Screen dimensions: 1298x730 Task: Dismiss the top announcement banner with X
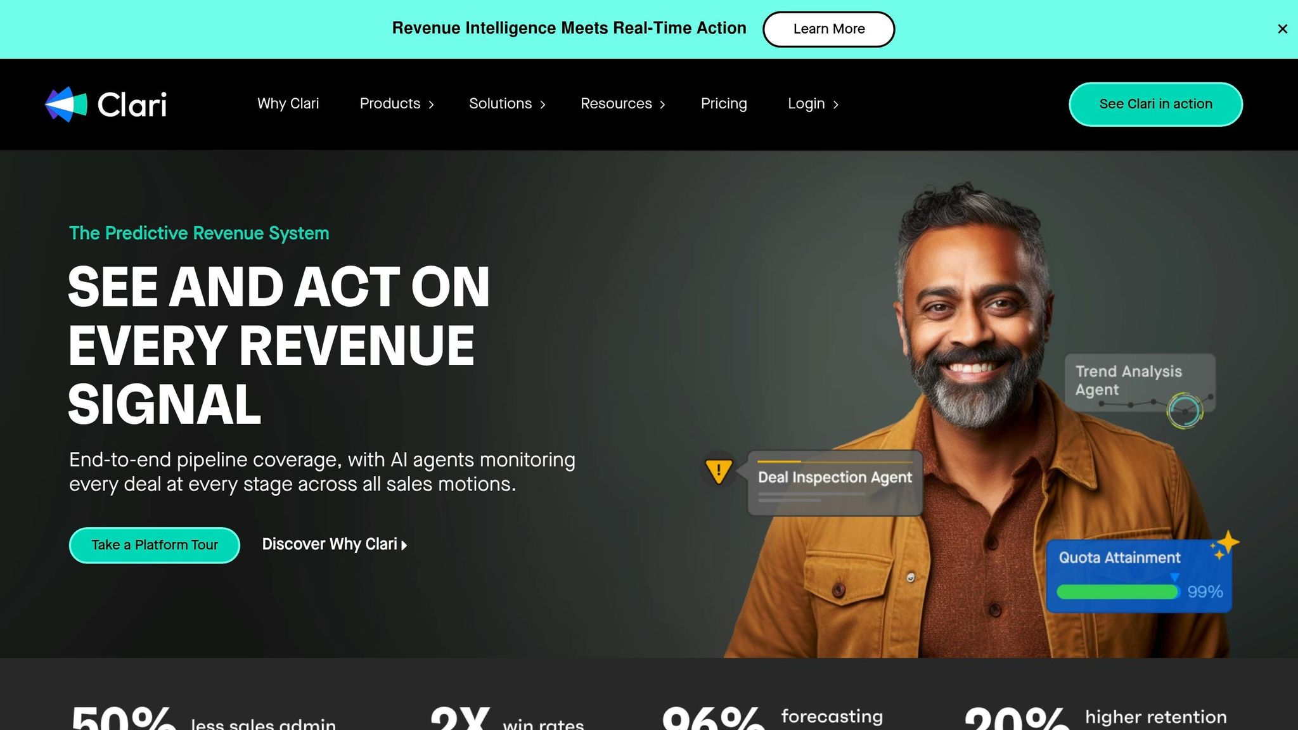tap(1282, 29)
